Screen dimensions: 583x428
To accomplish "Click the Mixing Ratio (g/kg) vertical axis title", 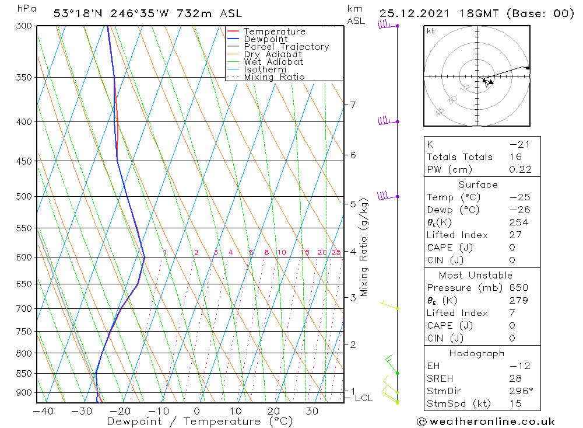I will pyautogui.click(x=364, y=248).
